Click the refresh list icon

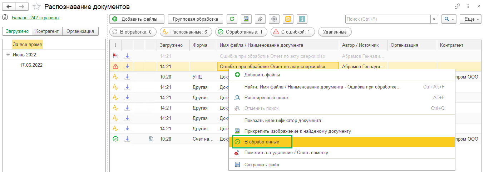point(232,19)
